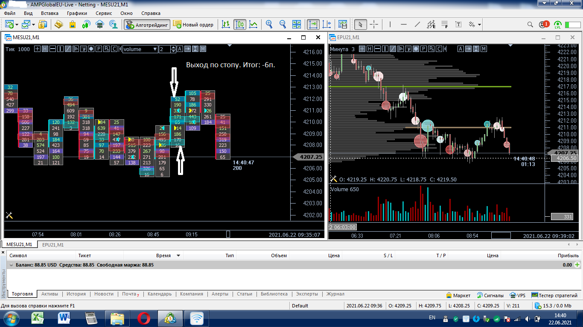Click the MQL5 community head icon
This screenshot has width=583, height=327.
pos(114,24)
